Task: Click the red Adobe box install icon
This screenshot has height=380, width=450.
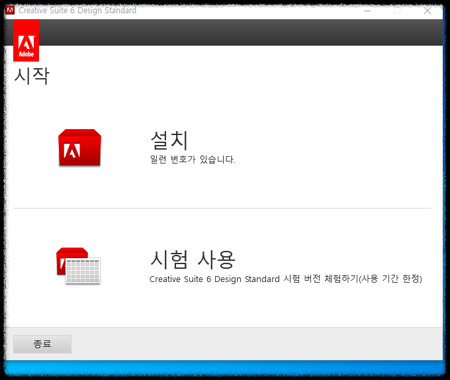Action: (79, 148)
